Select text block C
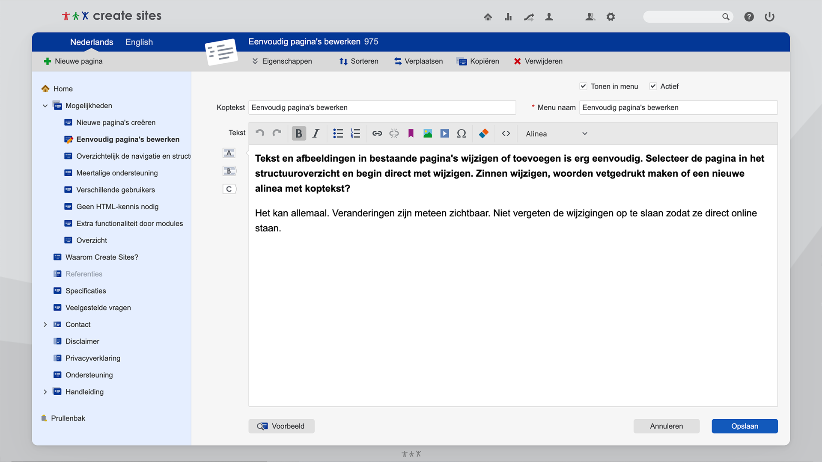822x462 pixels. pos(229,189)
